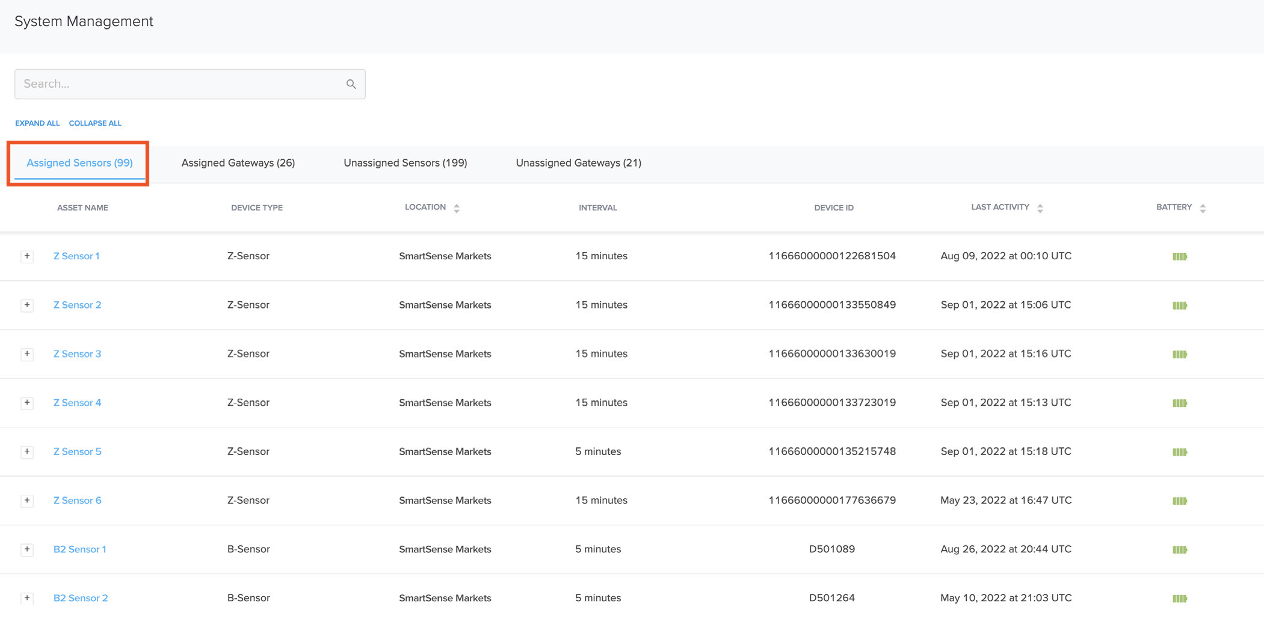
Task: Open the Z Sensor 4 asset link
Action: (x=78, y=402)
